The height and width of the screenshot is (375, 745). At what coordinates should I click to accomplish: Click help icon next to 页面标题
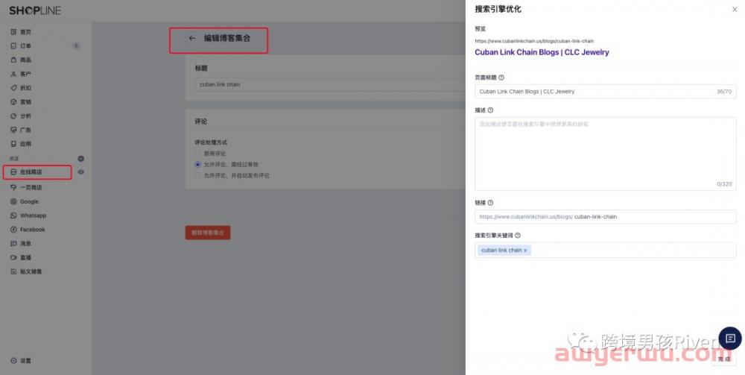pyautogui.click(x=501, y=78)
